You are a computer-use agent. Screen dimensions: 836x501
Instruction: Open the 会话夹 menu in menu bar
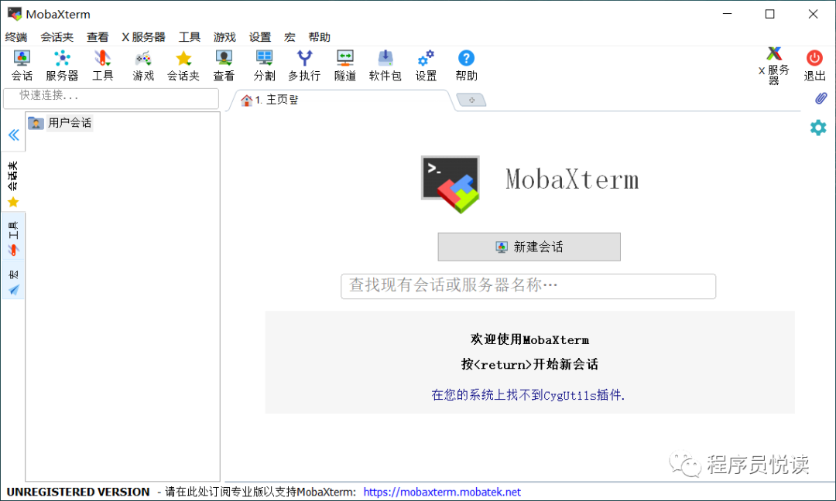(x=57, y=37)
